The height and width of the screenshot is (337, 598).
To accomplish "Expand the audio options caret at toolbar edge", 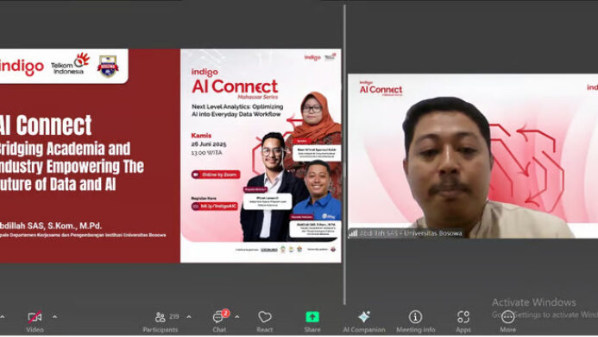I will (2, 317).
